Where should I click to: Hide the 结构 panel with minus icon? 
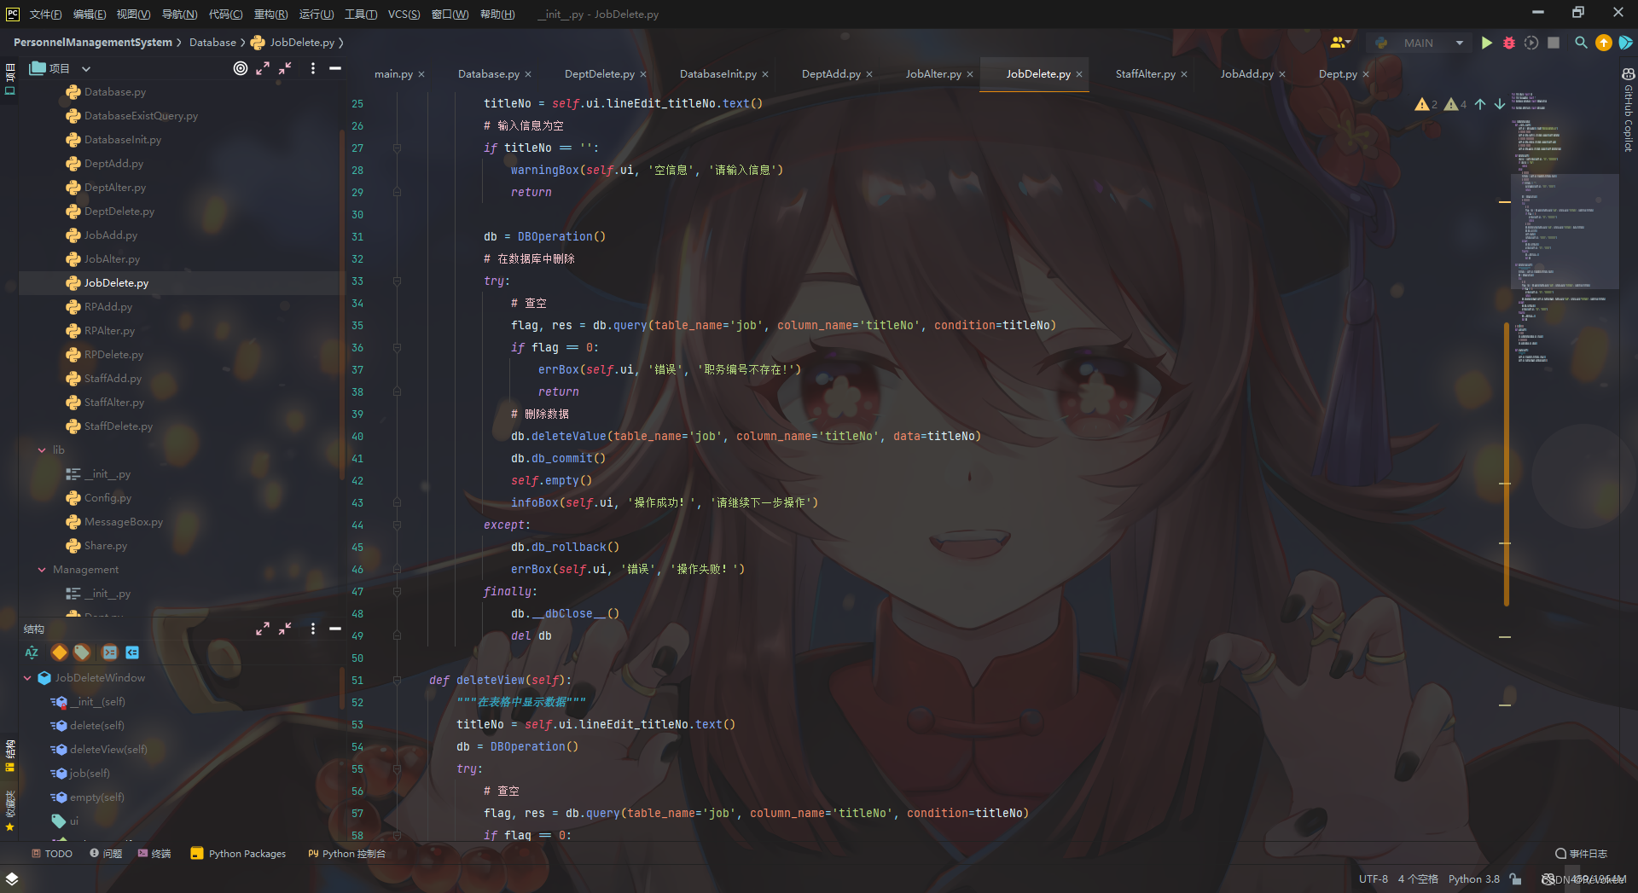click(x=335, y=629)
